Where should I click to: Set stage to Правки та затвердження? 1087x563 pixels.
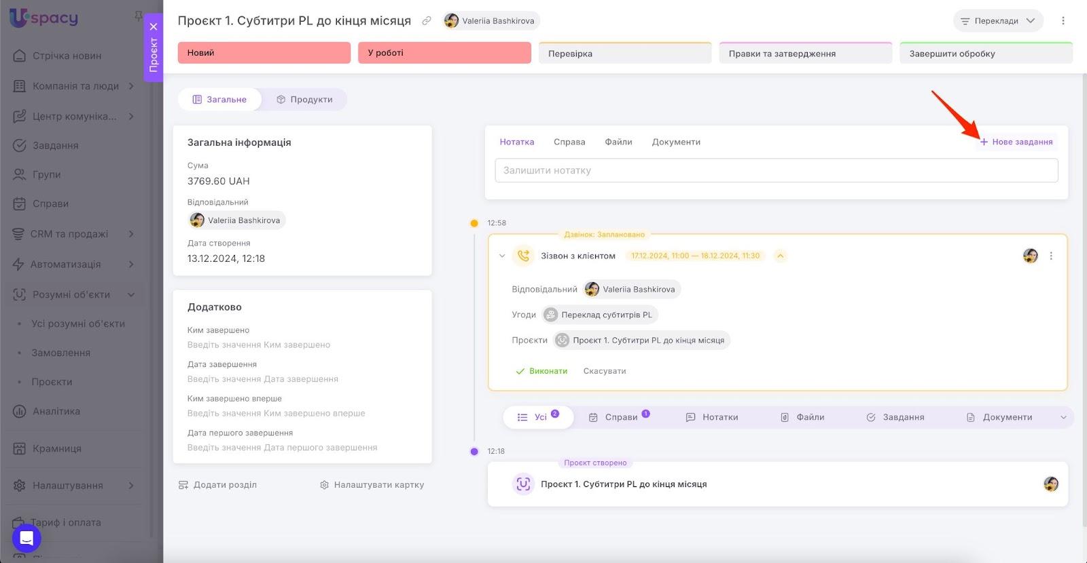806,53
